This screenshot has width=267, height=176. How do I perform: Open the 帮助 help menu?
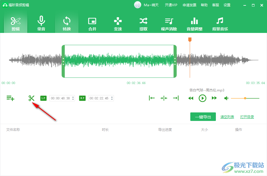point(204,5)
